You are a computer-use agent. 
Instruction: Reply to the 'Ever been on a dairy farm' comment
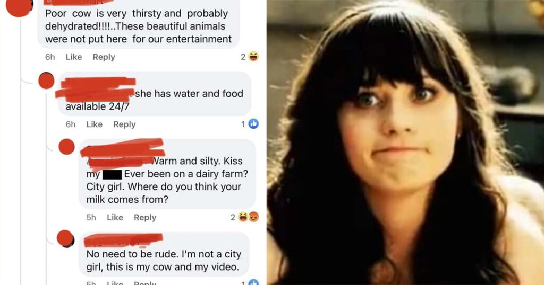(x=145, y=217)
